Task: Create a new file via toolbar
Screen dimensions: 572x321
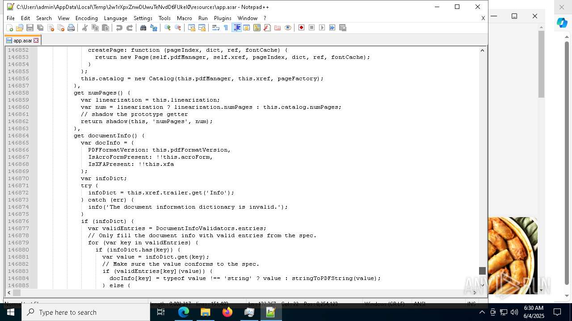Action: click(x=9, y=28)
